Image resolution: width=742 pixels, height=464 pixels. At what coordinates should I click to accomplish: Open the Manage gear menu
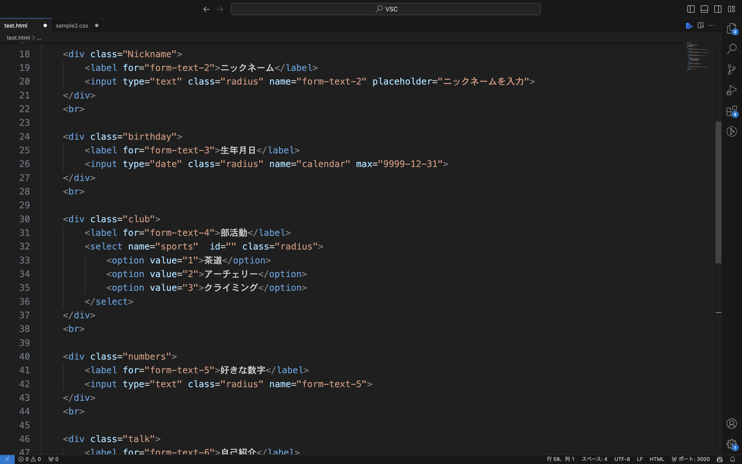click(732, 444)
